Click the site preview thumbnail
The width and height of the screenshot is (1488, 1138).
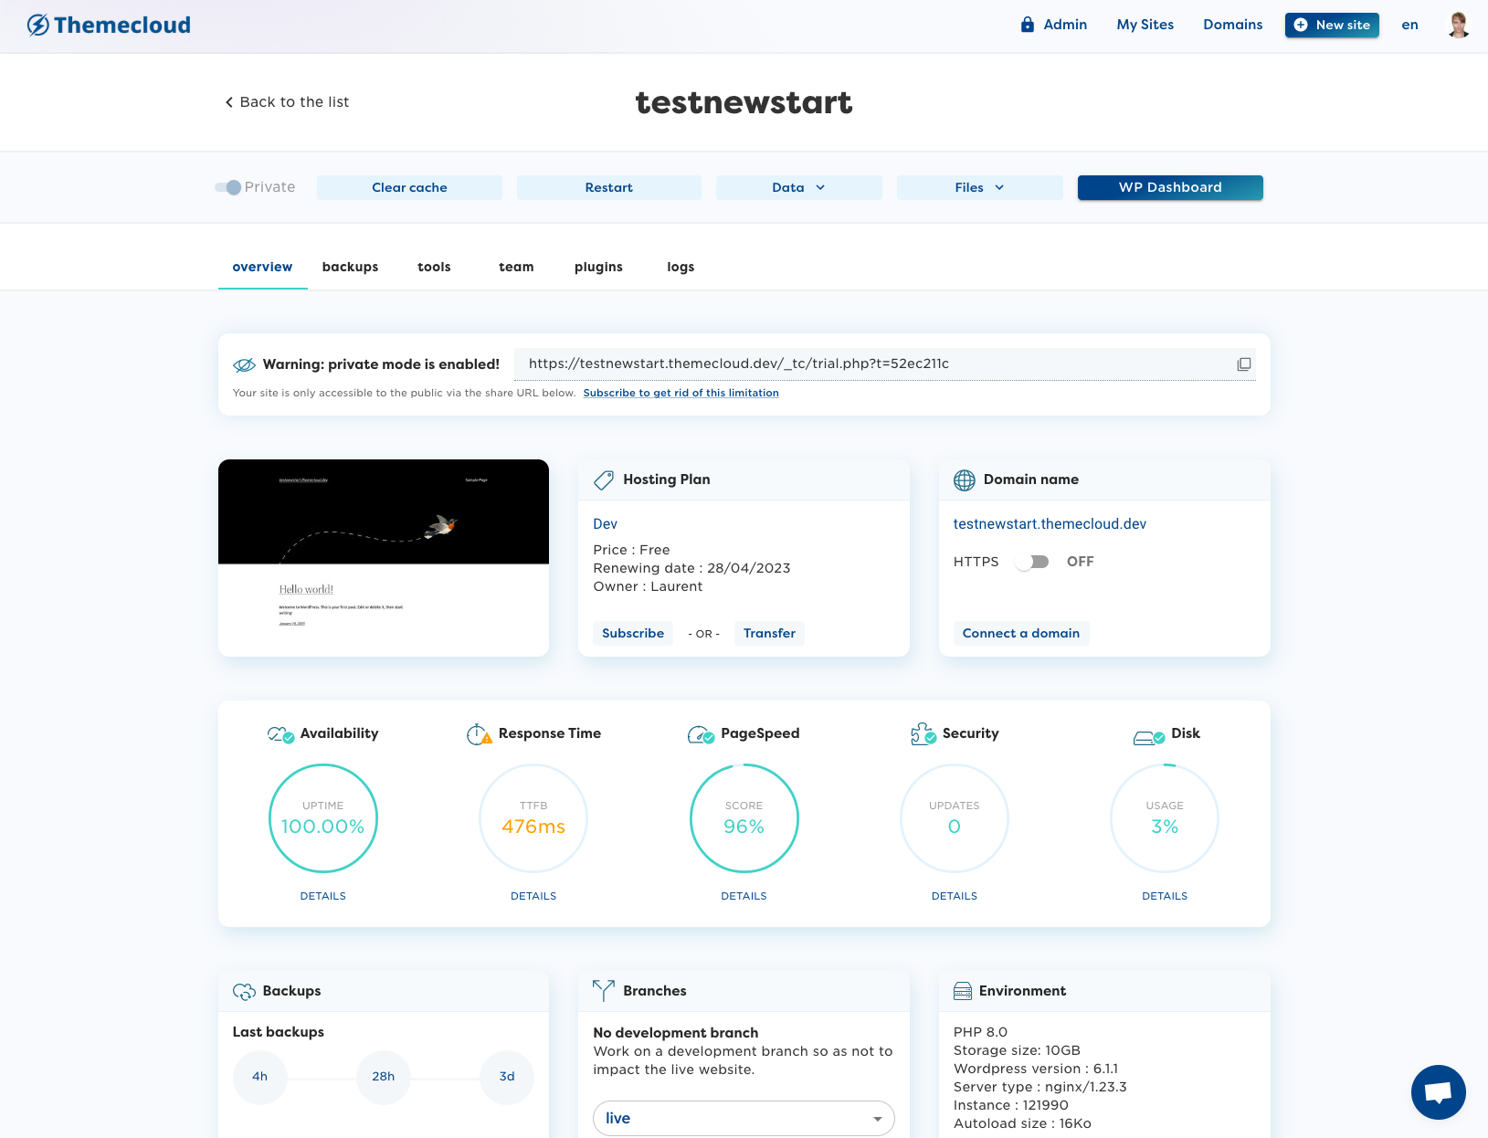pos(384,557)
